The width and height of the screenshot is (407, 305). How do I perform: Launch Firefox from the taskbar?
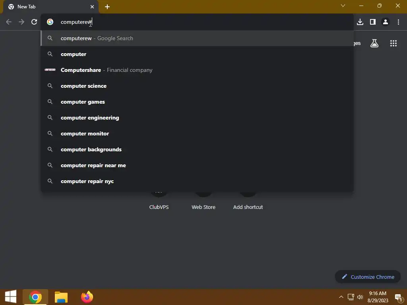(87, 297)
